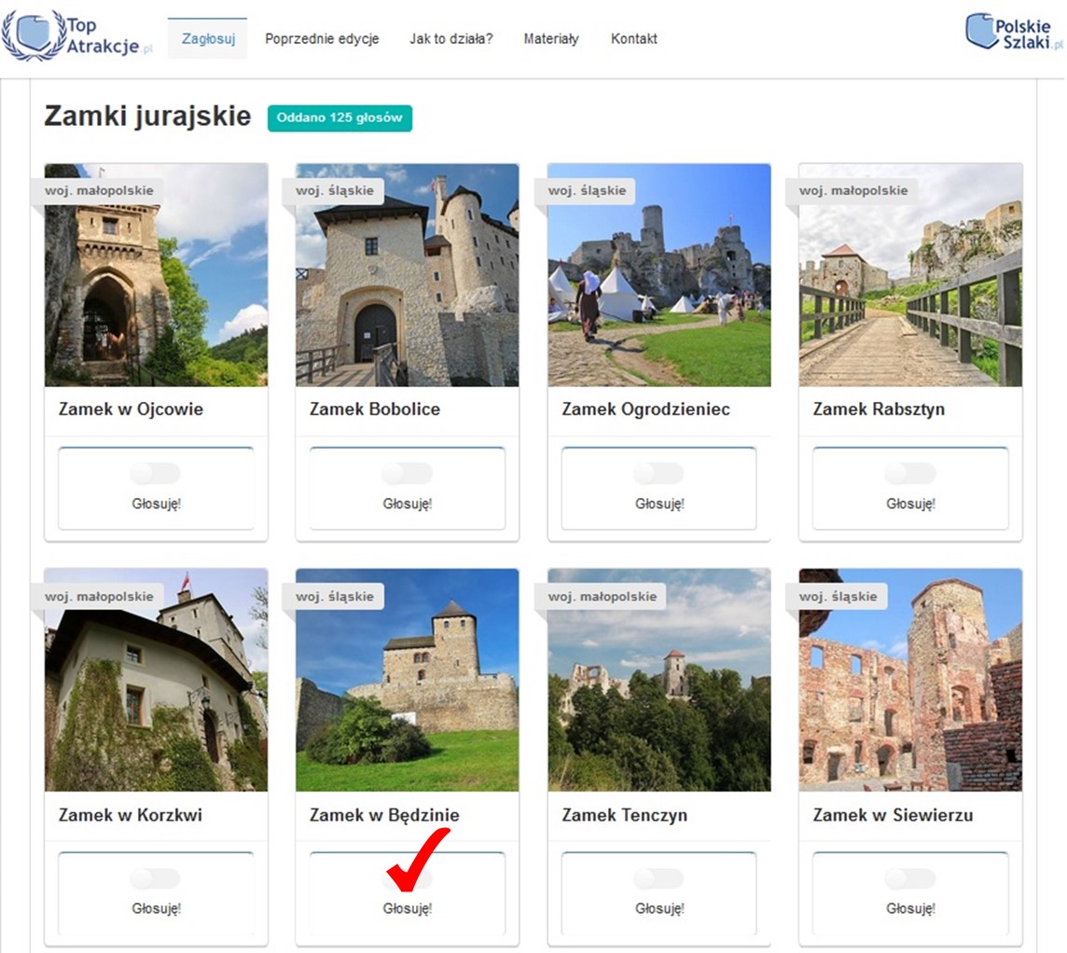The width and height of the screenshot is (1067, 953).
Task: Click the Zamek w Siewierzu title
Action: [893, 815]
